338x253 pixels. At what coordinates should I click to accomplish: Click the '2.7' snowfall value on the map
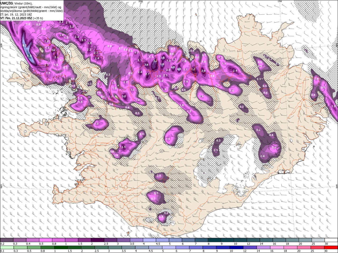148,74
